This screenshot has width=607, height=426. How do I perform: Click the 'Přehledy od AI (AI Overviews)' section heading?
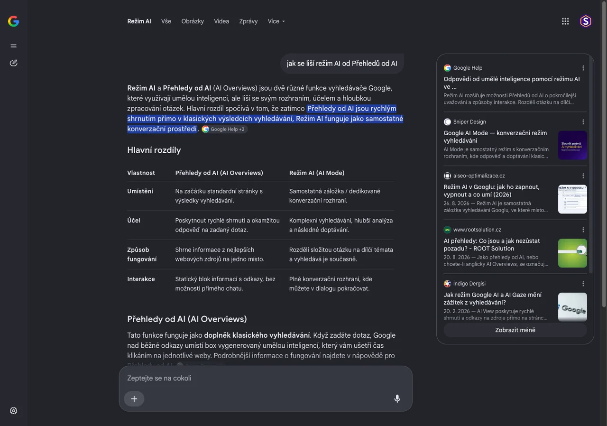(187, 319)
